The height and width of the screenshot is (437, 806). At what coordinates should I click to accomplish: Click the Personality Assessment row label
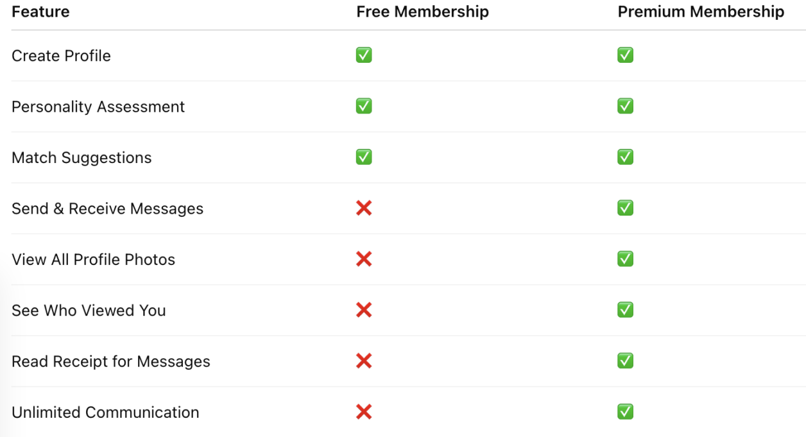coord(98,107)
